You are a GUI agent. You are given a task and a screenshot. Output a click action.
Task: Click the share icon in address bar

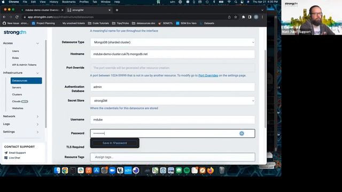click(229, 17)
